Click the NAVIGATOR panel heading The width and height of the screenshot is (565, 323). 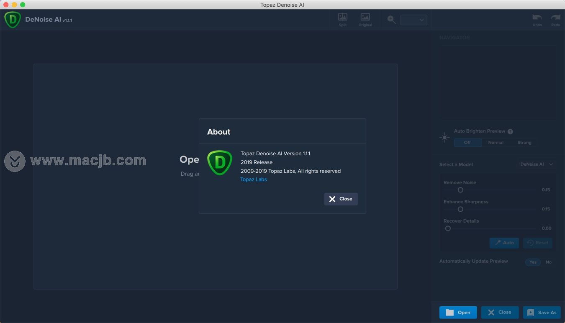click(455, 38)
